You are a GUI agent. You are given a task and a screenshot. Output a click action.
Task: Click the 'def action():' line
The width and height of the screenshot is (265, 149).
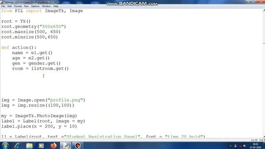19,48
